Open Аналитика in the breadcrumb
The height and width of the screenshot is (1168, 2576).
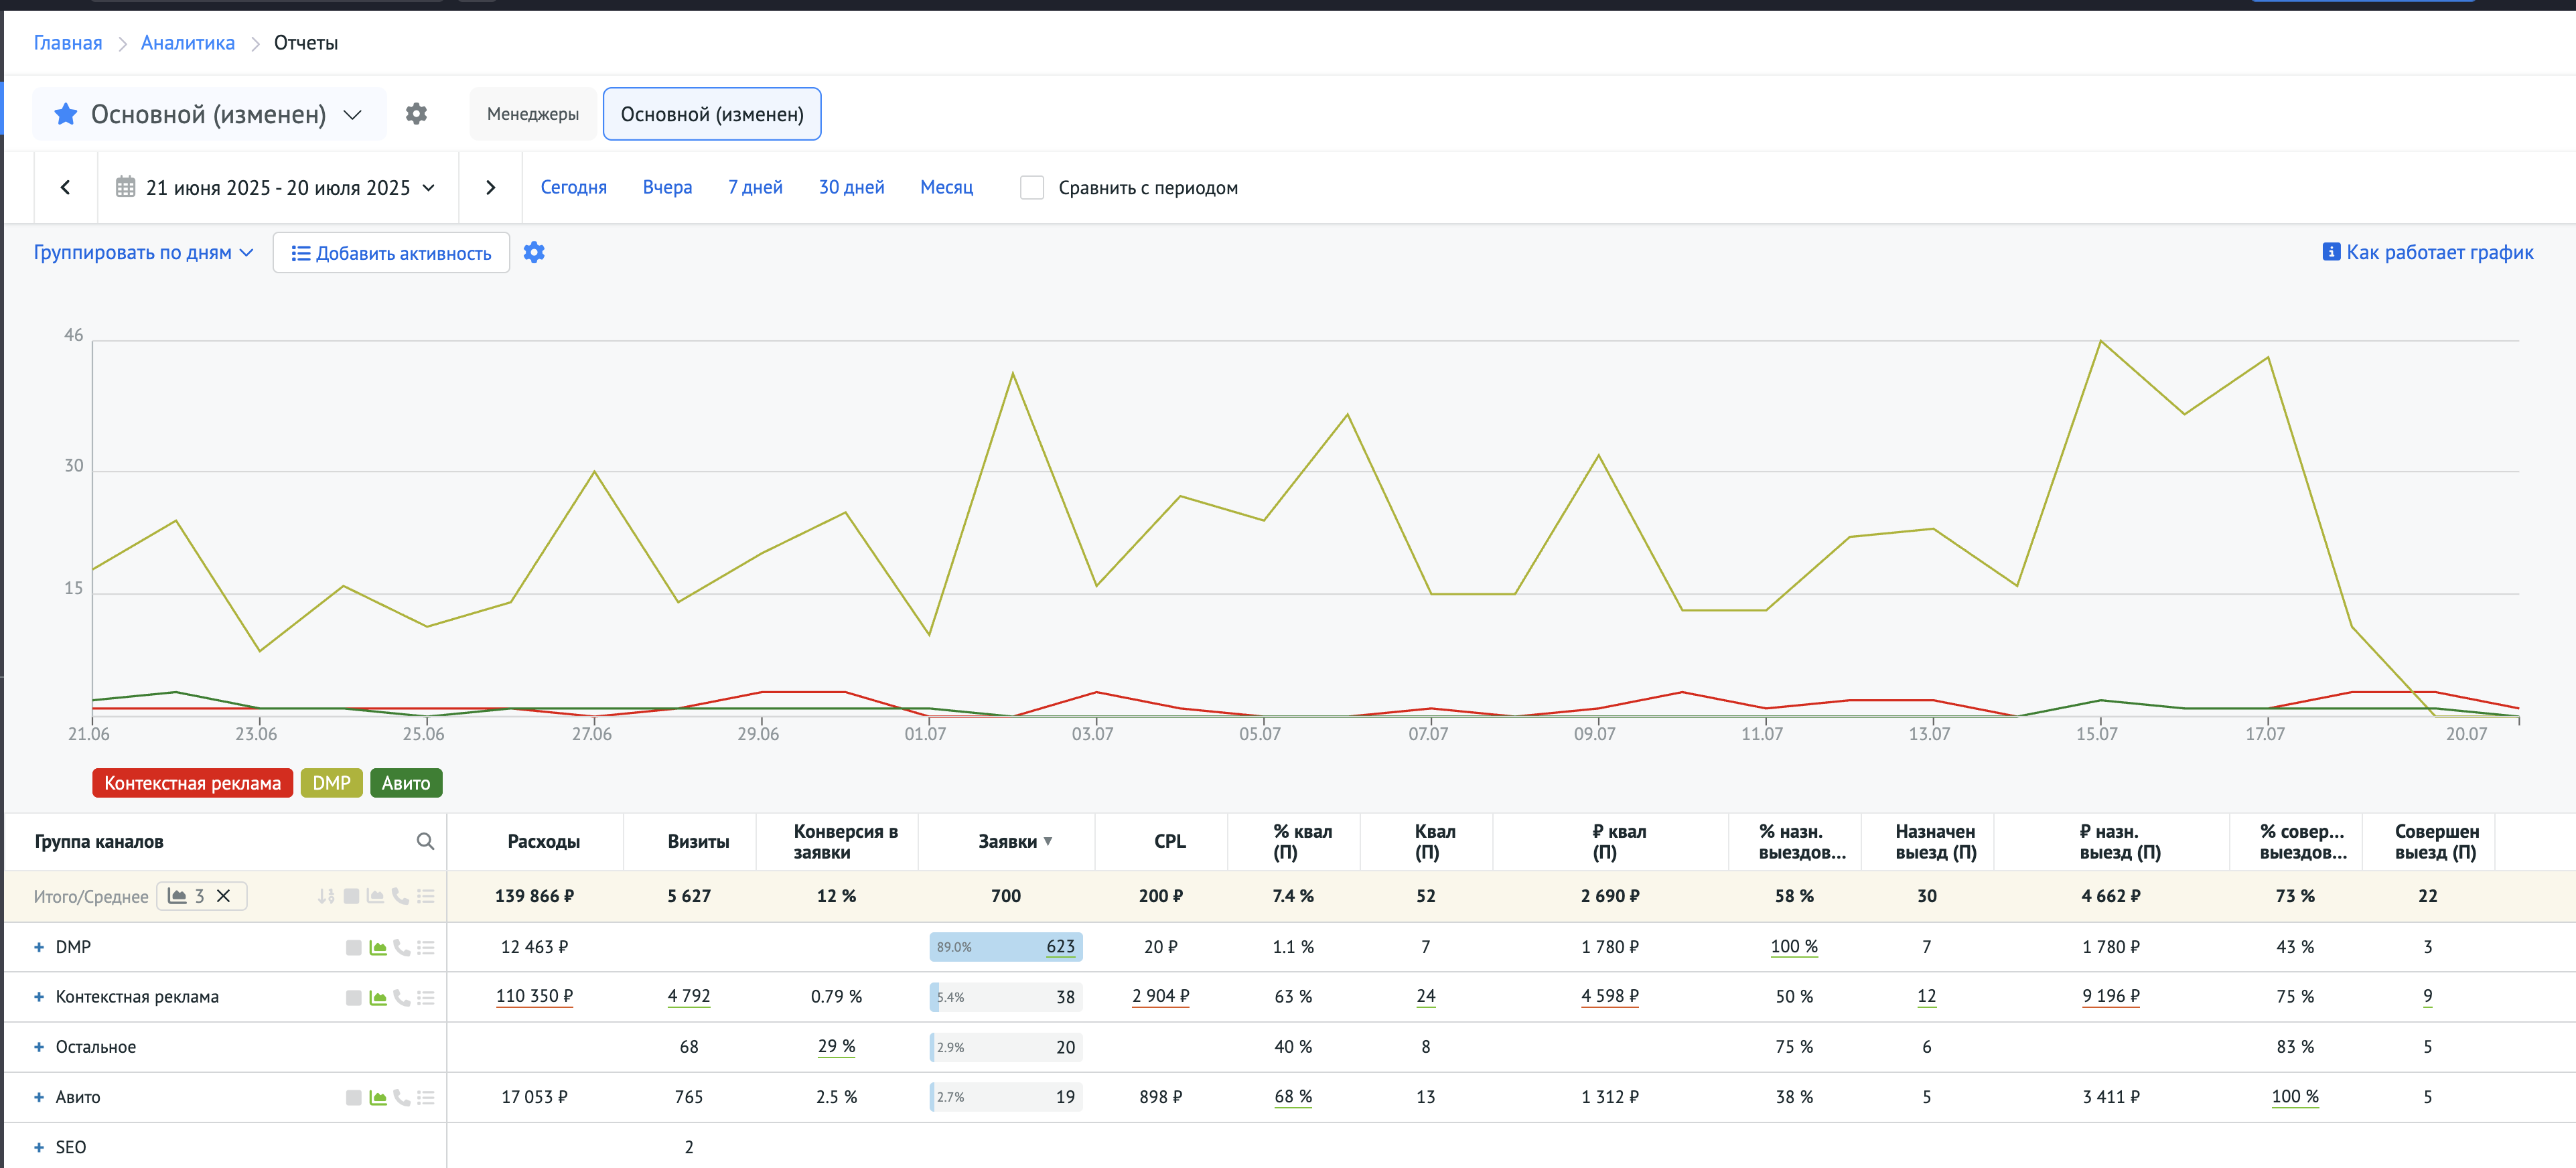(x=187, y=43)
